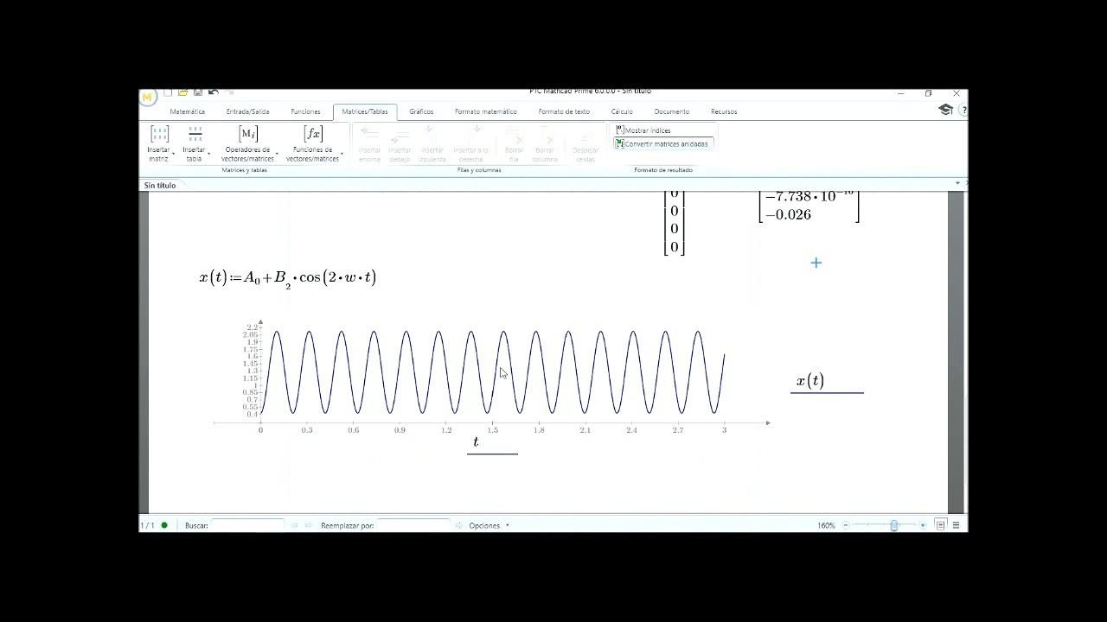Screen dimensions: 1107x622
Task: Open the Documento ribbon tab
Action: [x=672, y=111]
